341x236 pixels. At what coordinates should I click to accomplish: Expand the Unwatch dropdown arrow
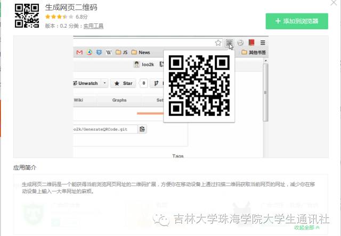tap(104, 83)
